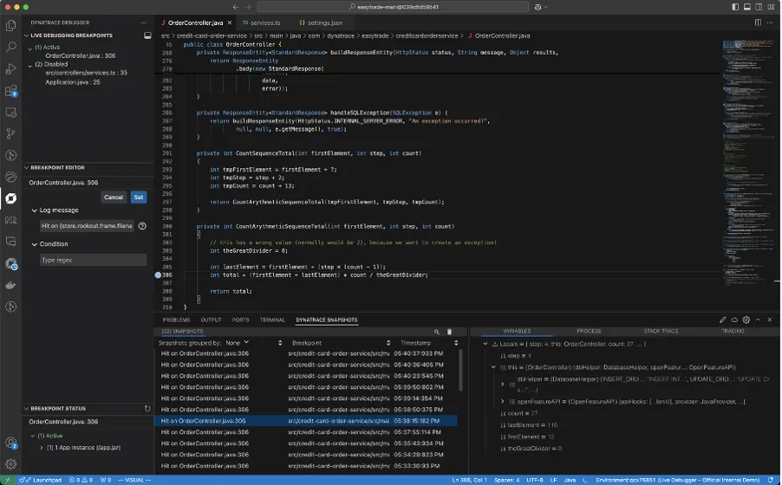Select snapshot with timestamp 05:40:37:933 PM

click(x=305, y=354)
